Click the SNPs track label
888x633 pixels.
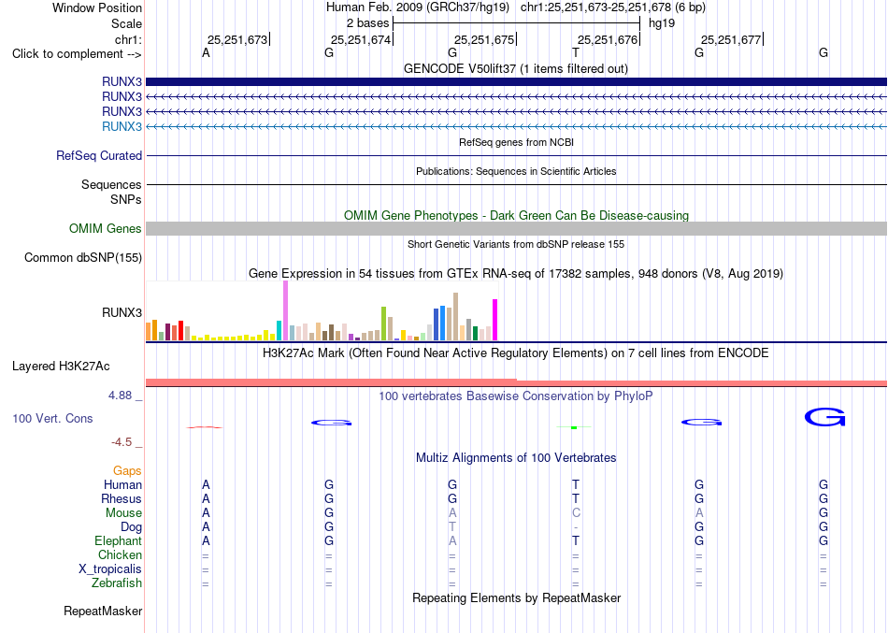(x=126, y=199)
